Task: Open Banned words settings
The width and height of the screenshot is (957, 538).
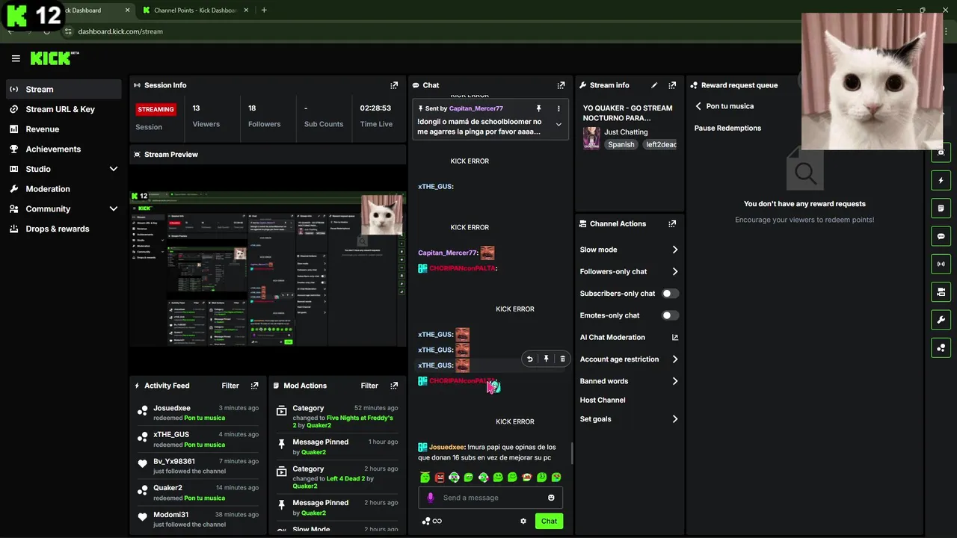Action: 630,381
